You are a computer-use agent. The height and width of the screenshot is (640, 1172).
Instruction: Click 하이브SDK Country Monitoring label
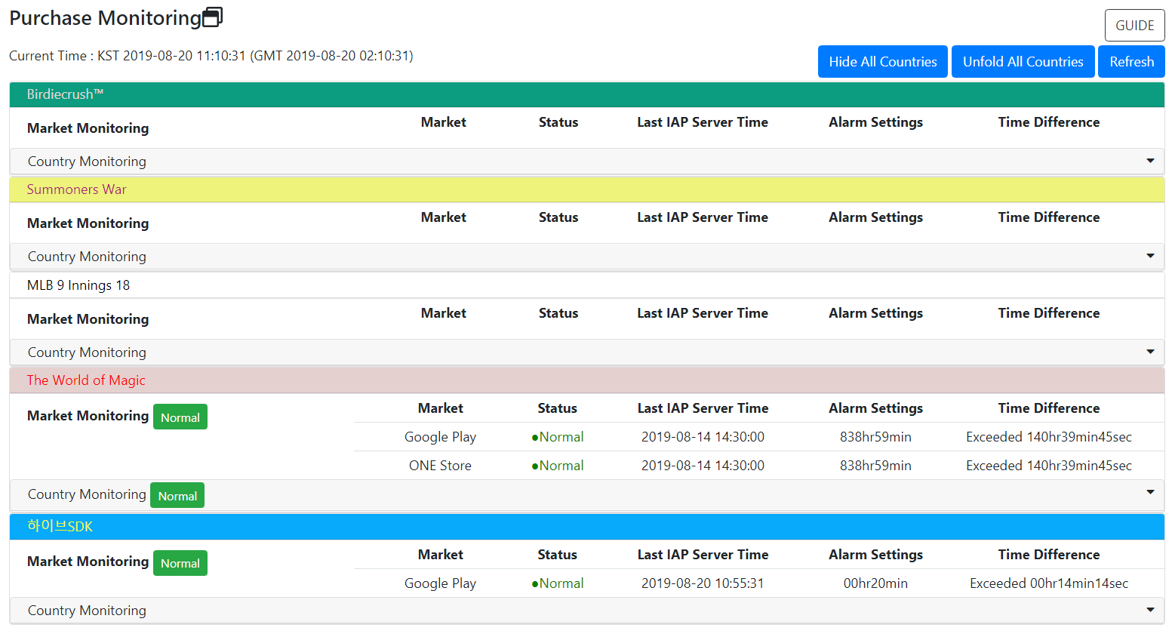pos(87,611)
